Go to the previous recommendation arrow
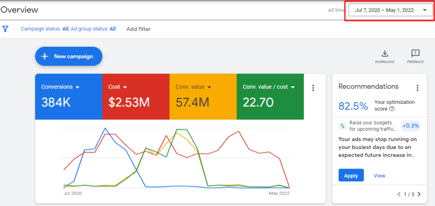This screenshot has width=435, height=206. point(399,194)
